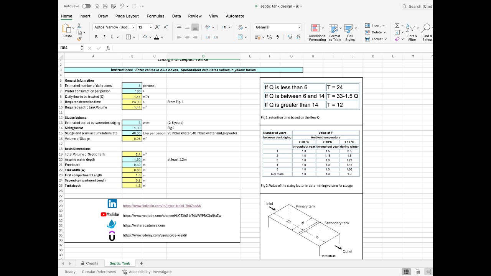Viewport: 491px width, 276px height.
Task: Switch to the Formulas tab
Action: [x=155, y=16]
